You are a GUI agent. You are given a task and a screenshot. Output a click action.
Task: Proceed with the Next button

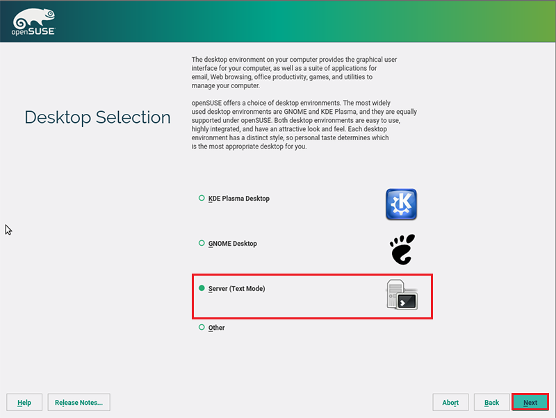click(530, 403)
